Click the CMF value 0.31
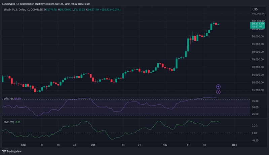This screenshot has width=269, height=155. click(x=18, y=122)
